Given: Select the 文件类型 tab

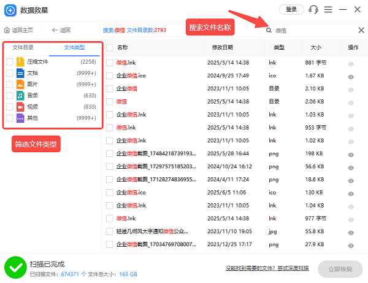Looking at the screenshot, I should click(x=74, y=47).
